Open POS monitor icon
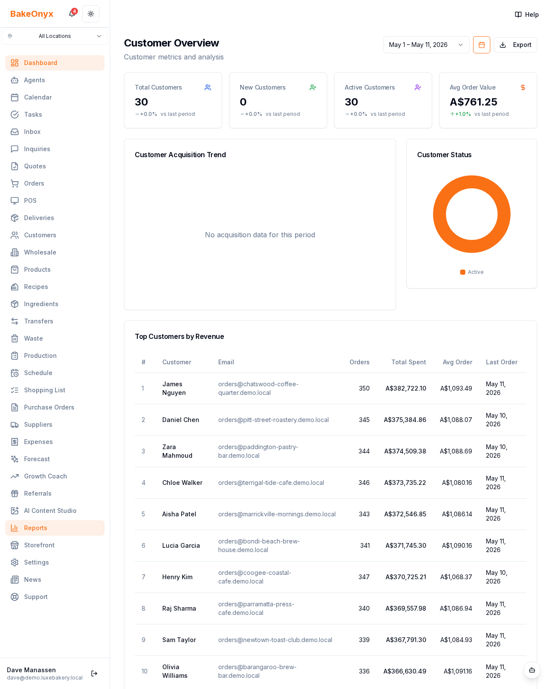The height and width of the screenshot is (689, 551). 15,201
